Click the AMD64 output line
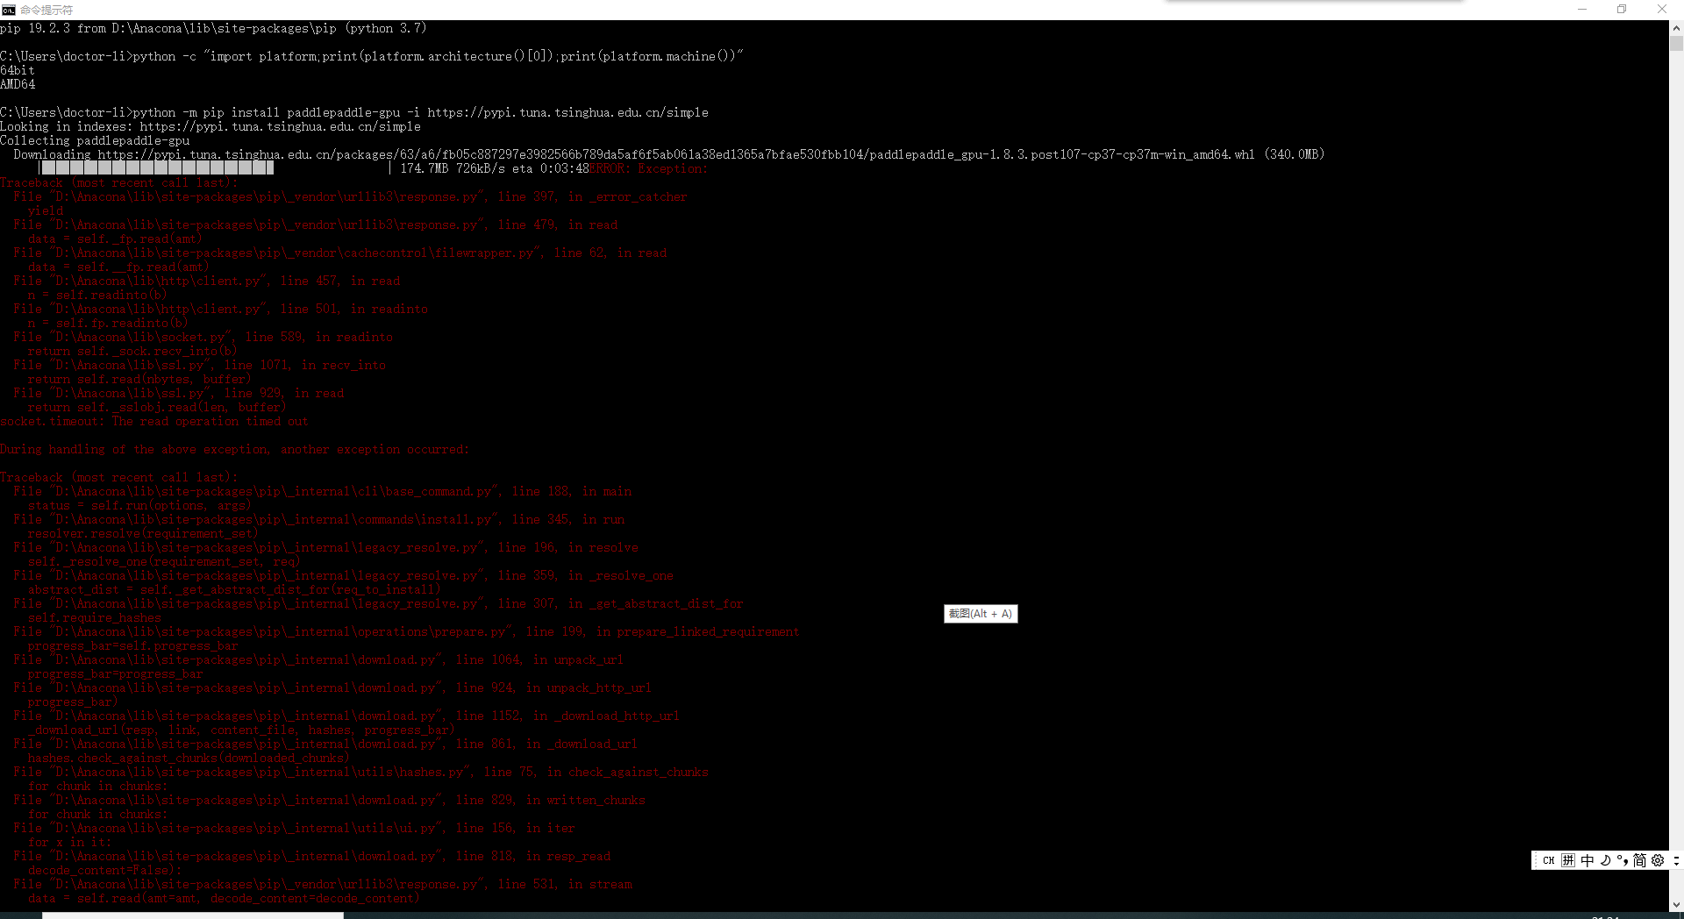Screen dimensions: 1684x919 (x=18, y=84)
